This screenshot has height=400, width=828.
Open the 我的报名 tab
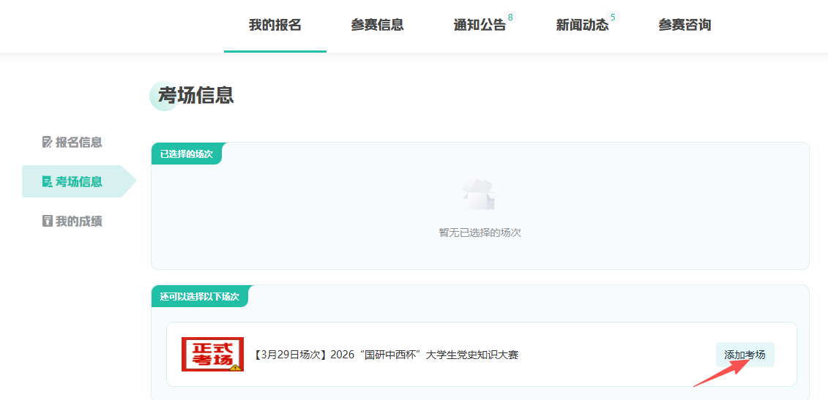pyautogui.click(x=275, y=25)
